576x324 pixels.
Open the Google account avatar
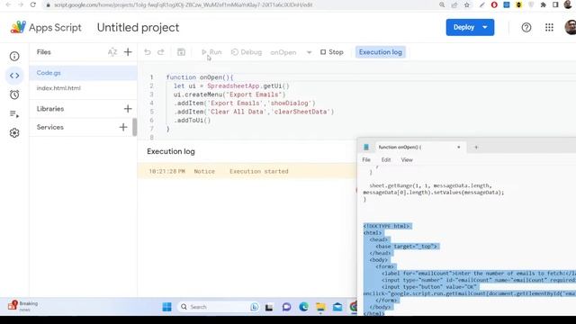coord(571,28)
